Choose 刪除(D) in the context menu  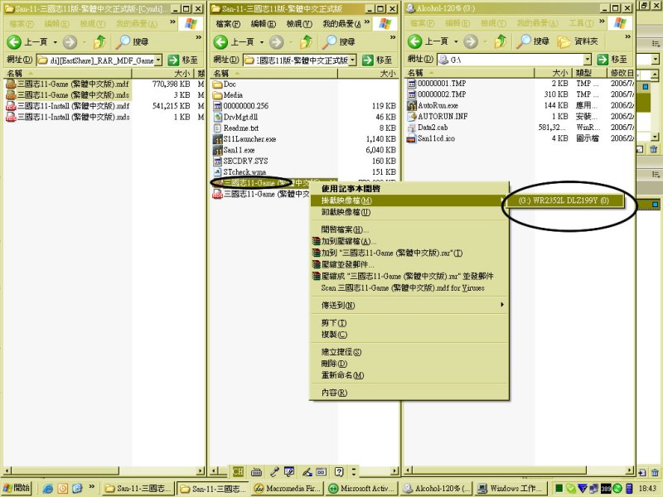[x=409, y=364]
